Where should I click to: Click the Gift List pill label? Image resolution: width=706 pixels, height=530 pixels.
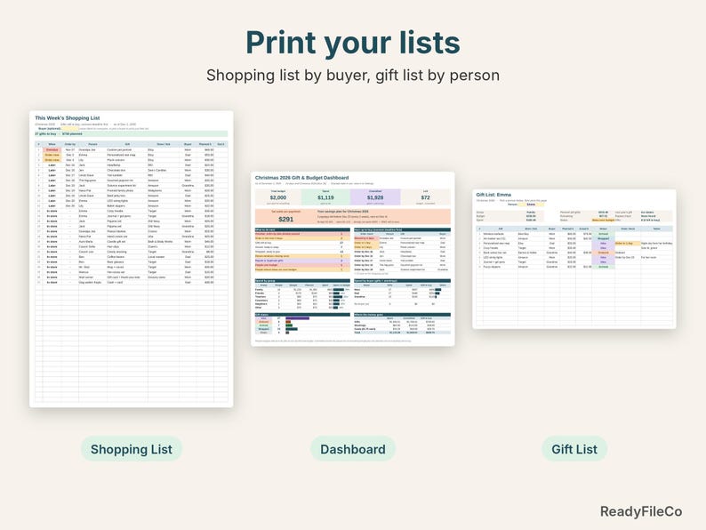tap(574, 449)
